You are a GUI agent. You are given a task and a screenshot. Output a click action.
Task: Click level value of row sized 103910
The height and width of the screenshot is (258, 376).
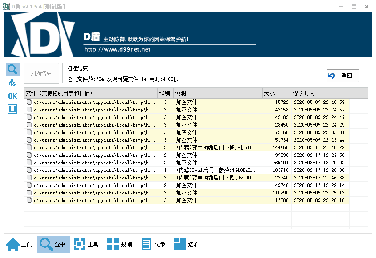(165, 170)
